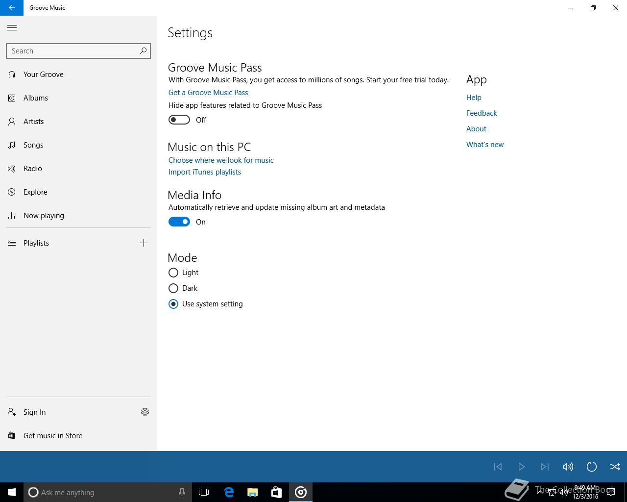Click the Cortana microphone icon
Screen dimensions: 627x502
click(x=182, y=492)
